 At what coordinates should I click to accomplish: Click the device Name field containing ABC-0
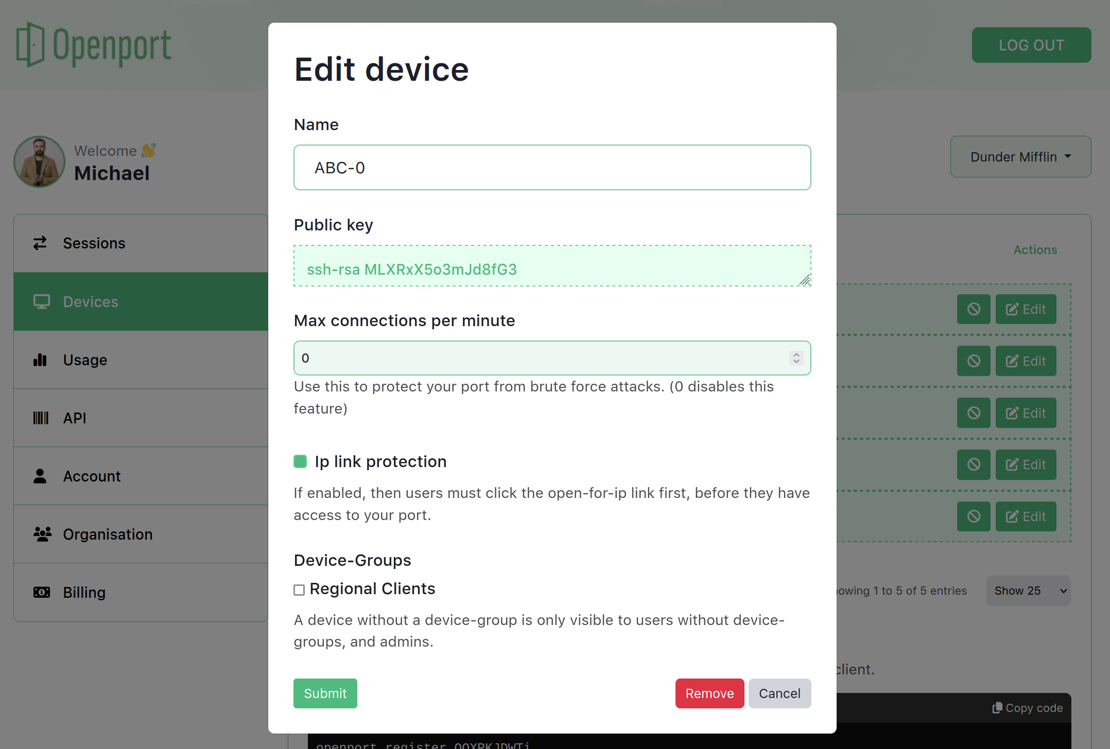pyautogui.click(x=552, y=167)
